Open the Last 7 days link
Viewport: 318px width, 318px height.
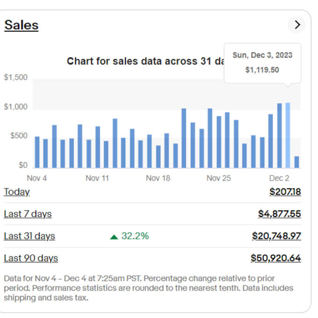click(28, 214)
